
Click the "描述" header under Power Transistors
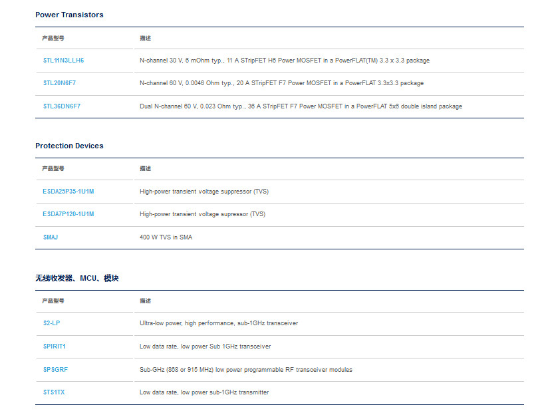click(145, 38)
